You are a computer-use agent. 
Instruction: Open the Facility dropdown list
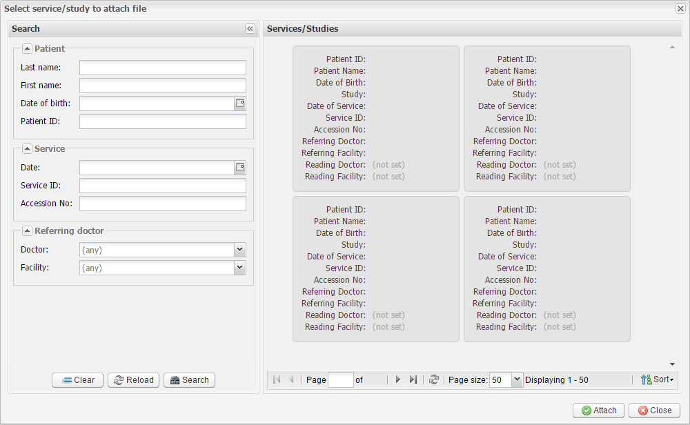click(x=240, y=268)
